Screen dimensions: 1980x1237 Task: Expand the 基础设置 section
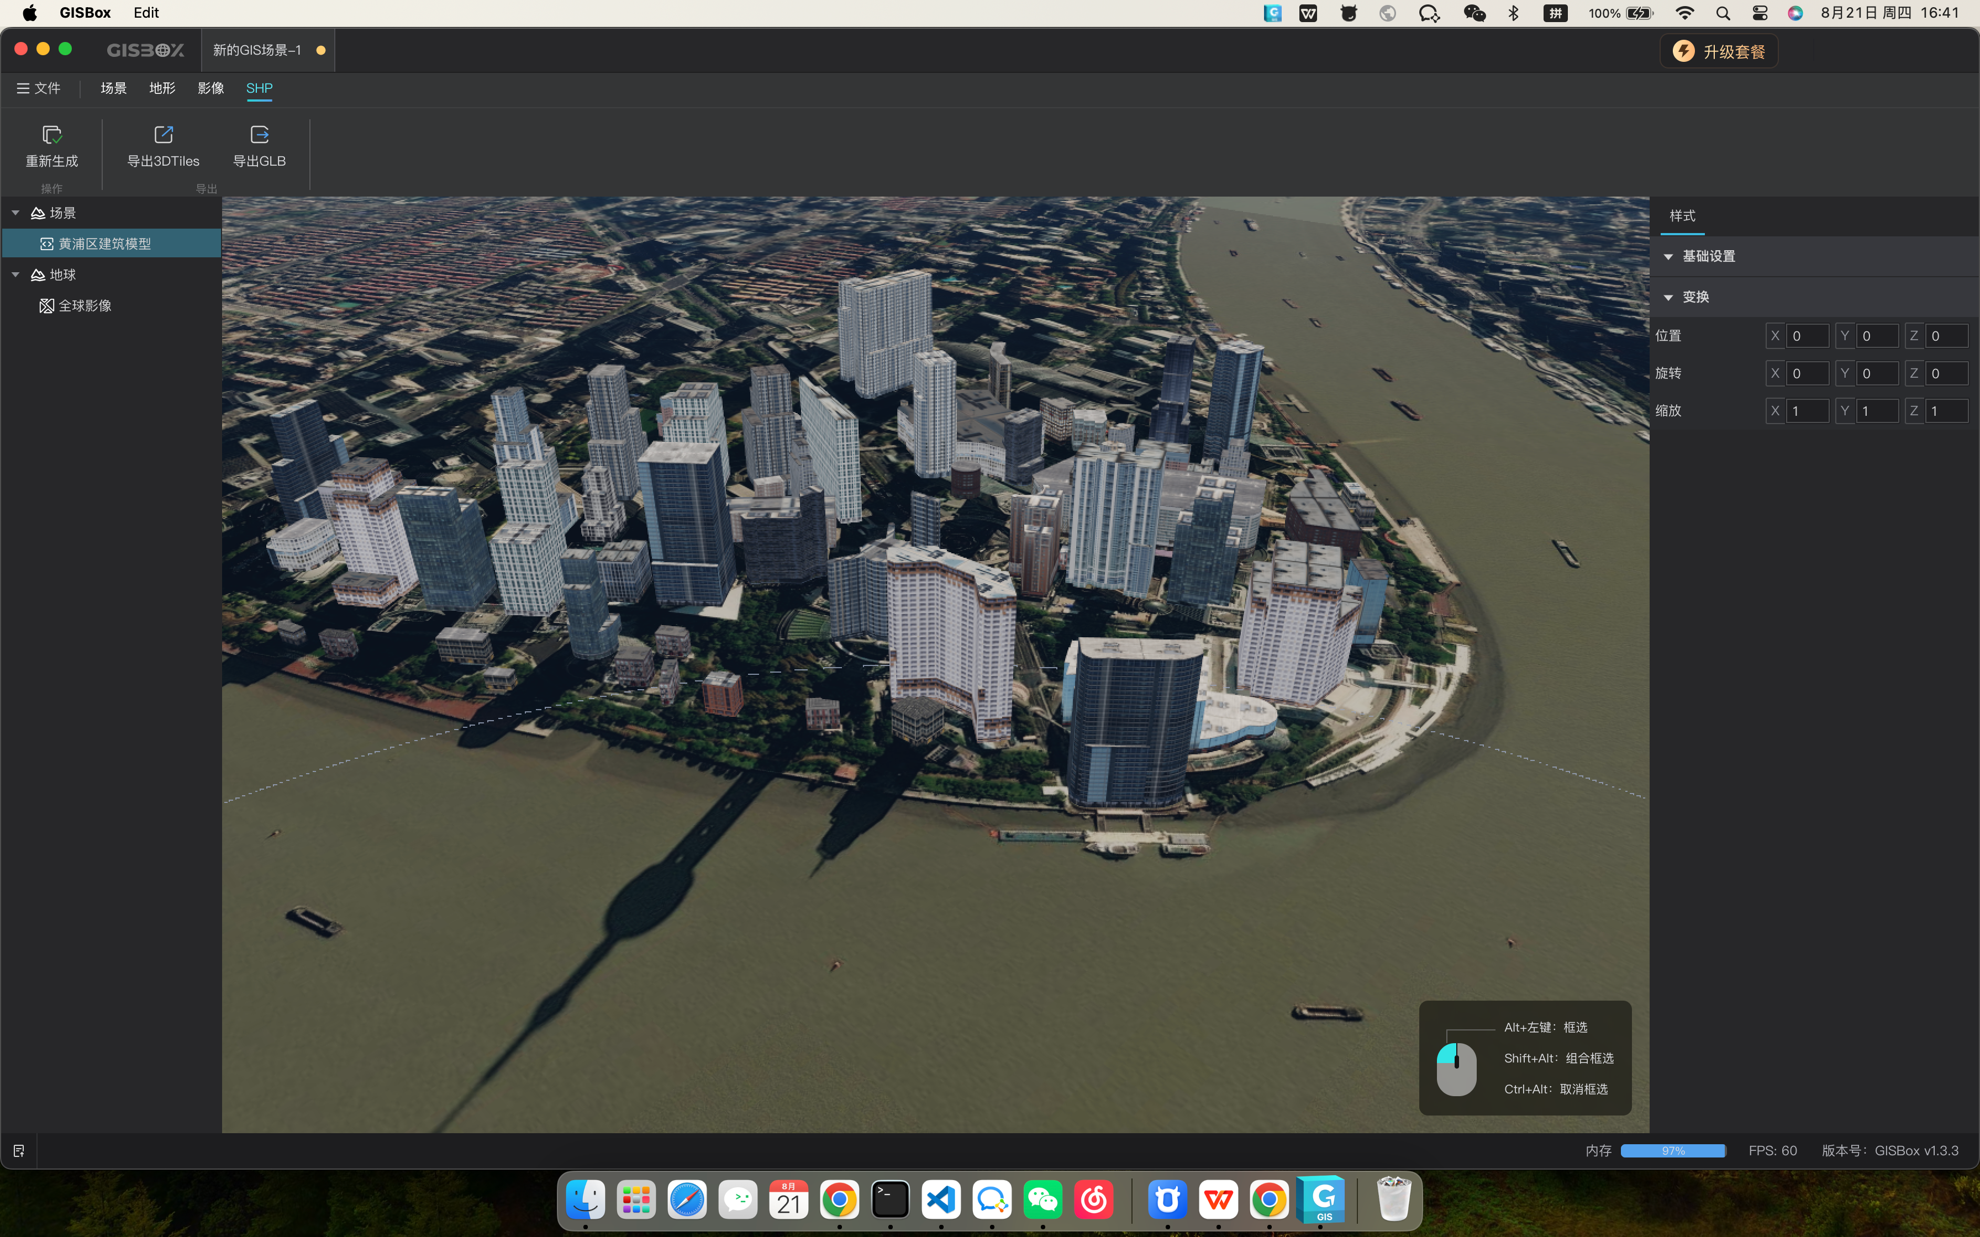coord(1668,257)
